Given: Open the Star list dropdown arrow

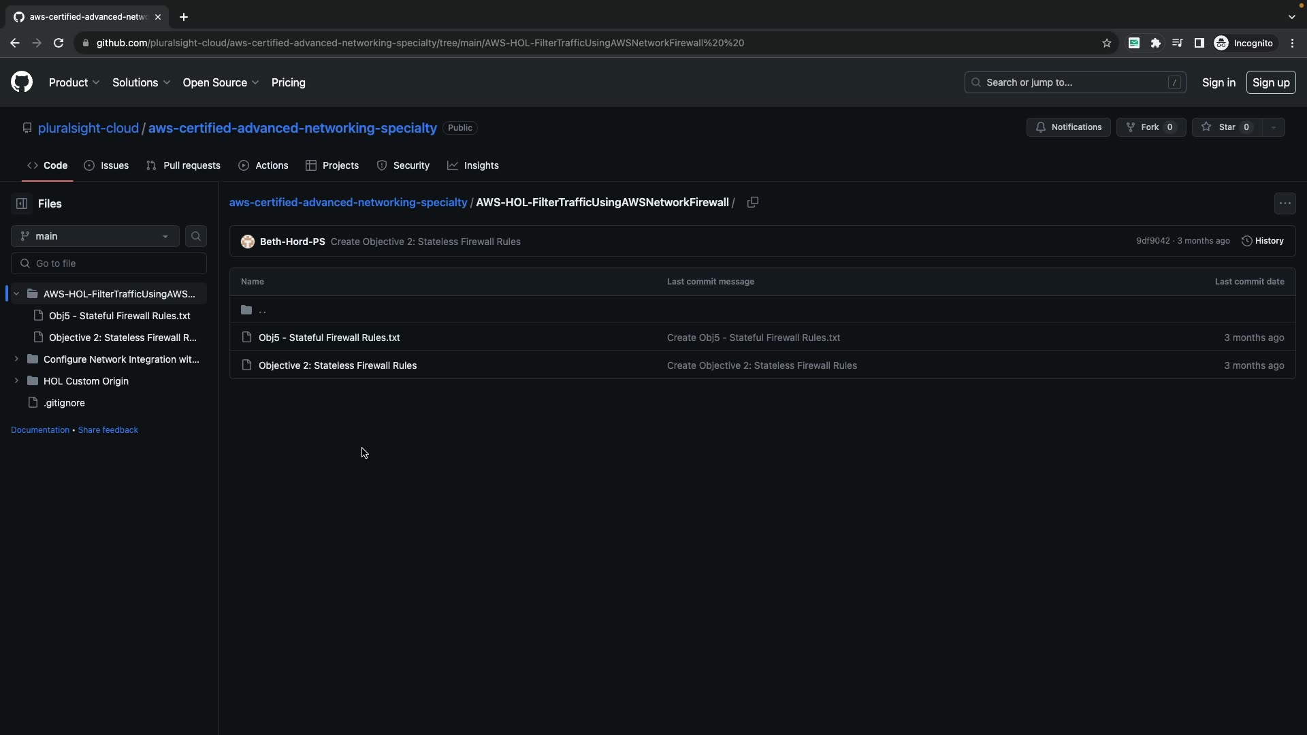Looking at the screenshot, I should click(1274, 127).
